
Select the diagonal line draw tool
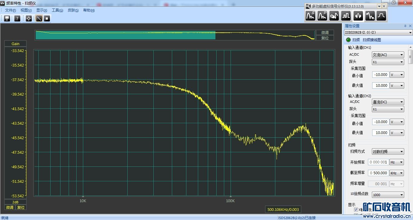[x=39, y=18]
